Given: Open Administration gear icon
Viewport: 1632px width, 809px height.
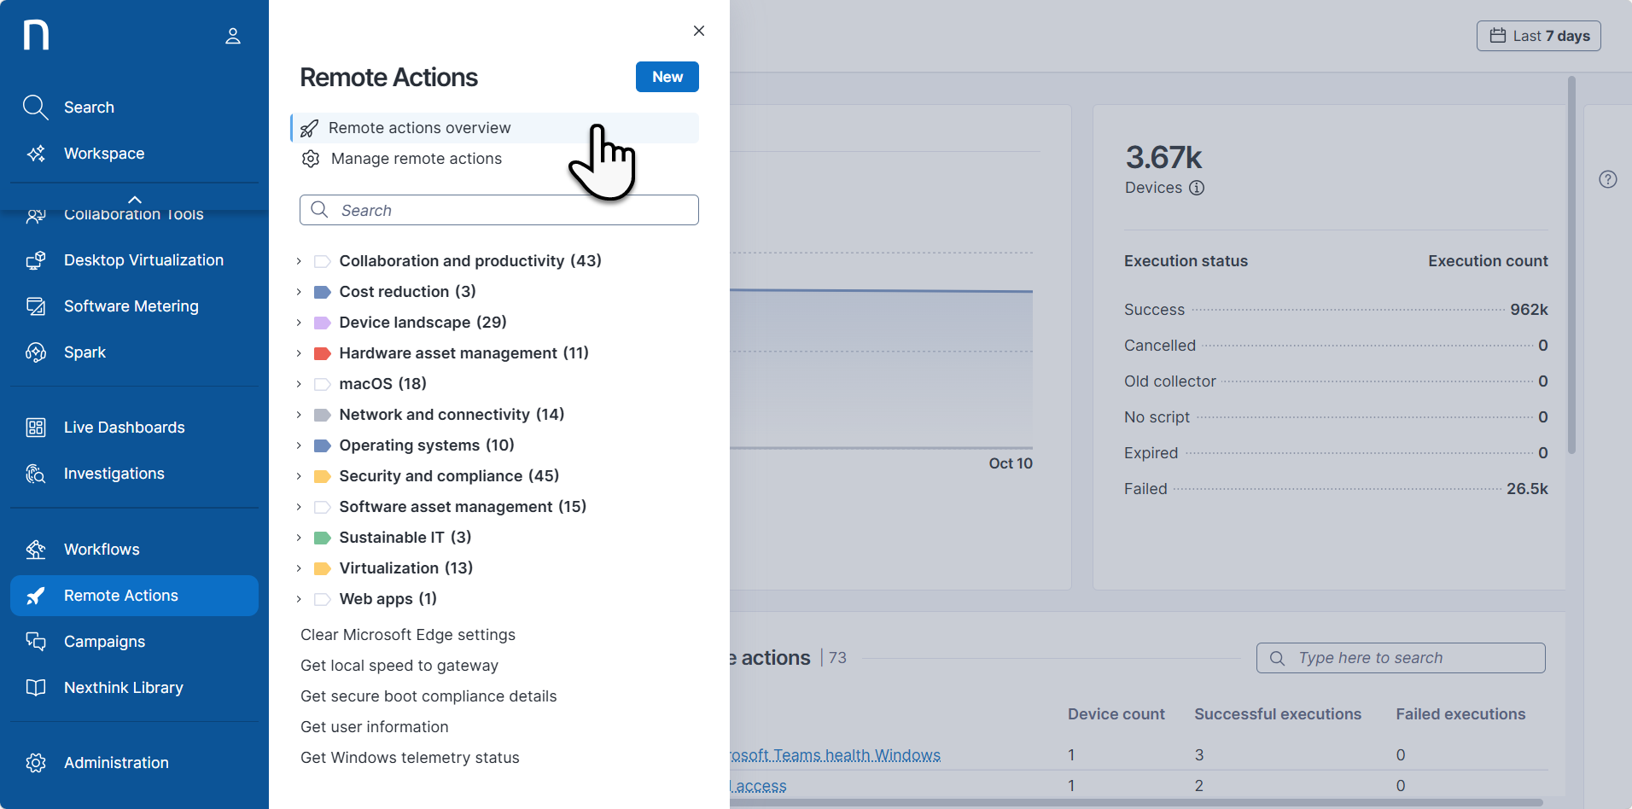Looking at the screenshot, I should click(36, 763).
